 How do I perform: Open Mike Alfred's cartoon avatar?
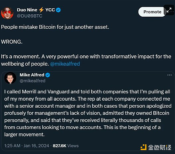pyautogui.click(x=10, y=78)
